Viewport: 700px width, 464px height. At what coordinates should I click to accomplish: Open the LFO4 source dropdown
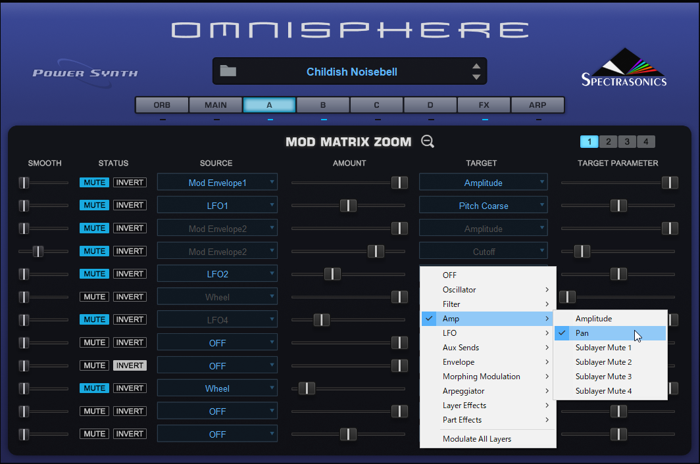(217, 319)
